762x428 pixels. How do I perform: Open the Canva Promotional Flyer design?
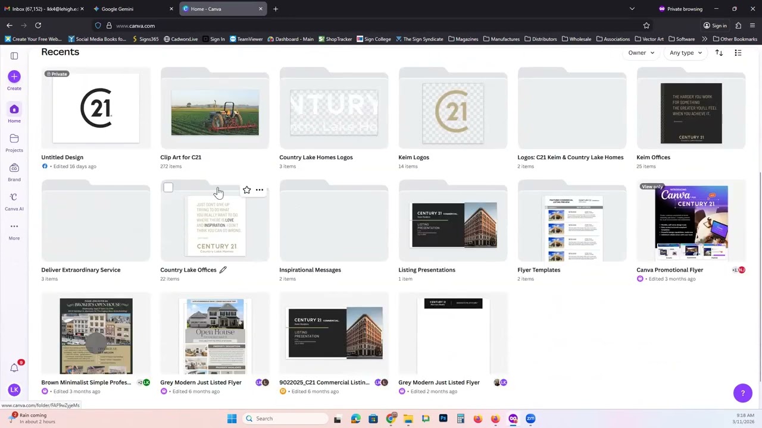click(x=691, y=221)
